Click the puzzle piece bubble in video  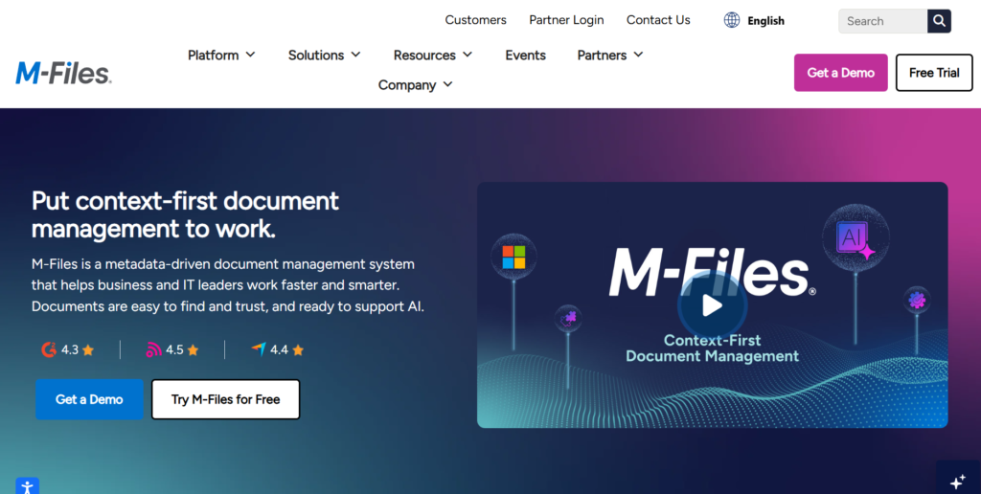(x=569, y=318)
